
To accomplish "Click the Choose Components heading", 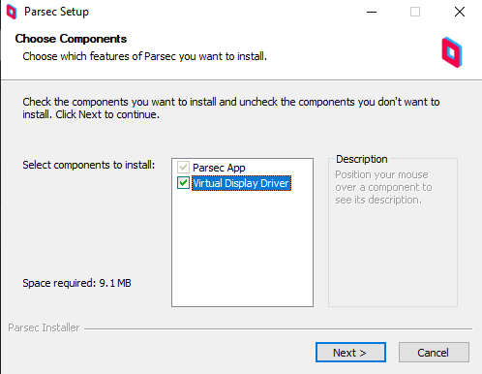I will pos(71,39).
